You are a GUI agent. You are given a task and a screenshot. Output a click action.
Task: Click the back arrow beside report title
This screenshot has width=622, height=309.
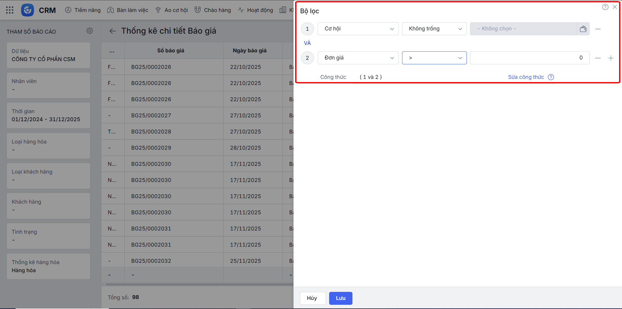click(112, 31)
